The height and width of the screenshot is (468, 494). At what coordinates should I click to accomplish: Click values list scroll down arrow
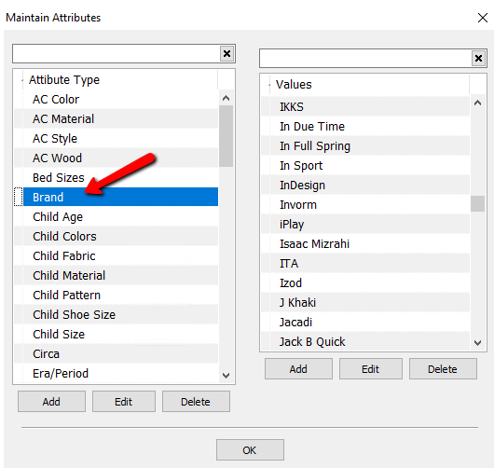click(x=477, y=342)
